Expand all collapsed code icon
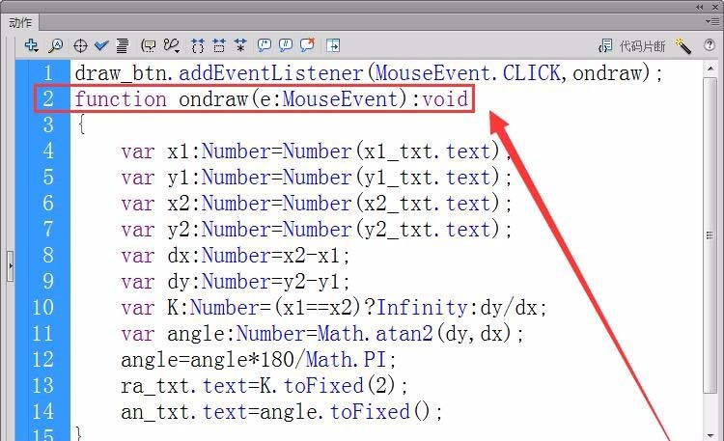The height and width of the screenshot is (441, 724). coord(240,45)
